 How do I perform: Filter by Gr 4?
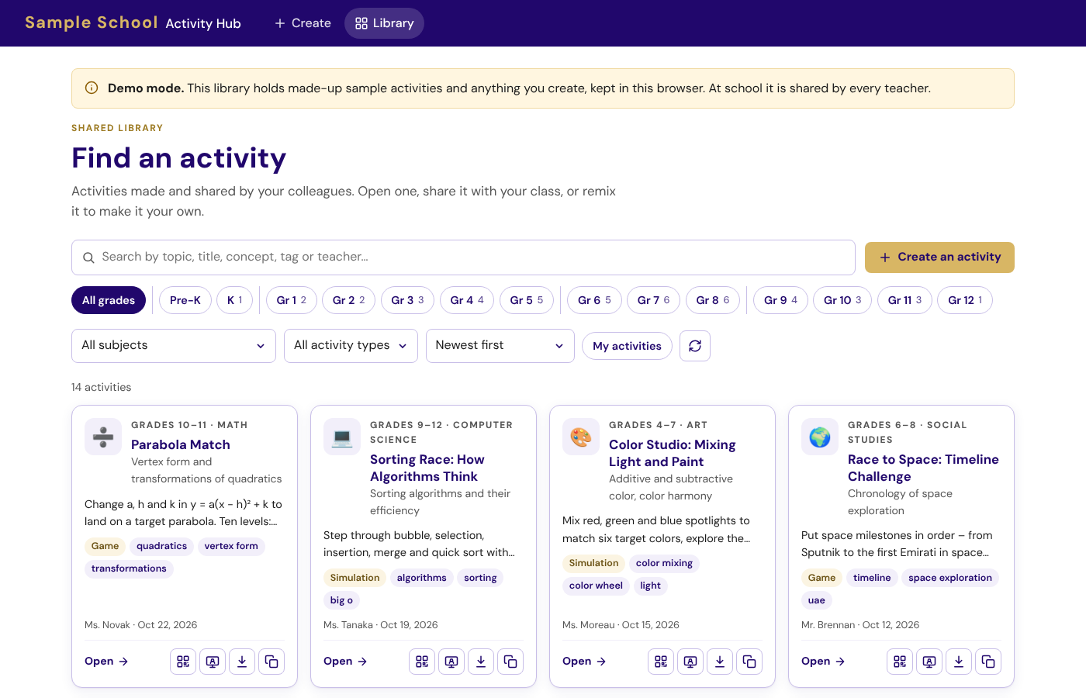(x=467, y=300)
